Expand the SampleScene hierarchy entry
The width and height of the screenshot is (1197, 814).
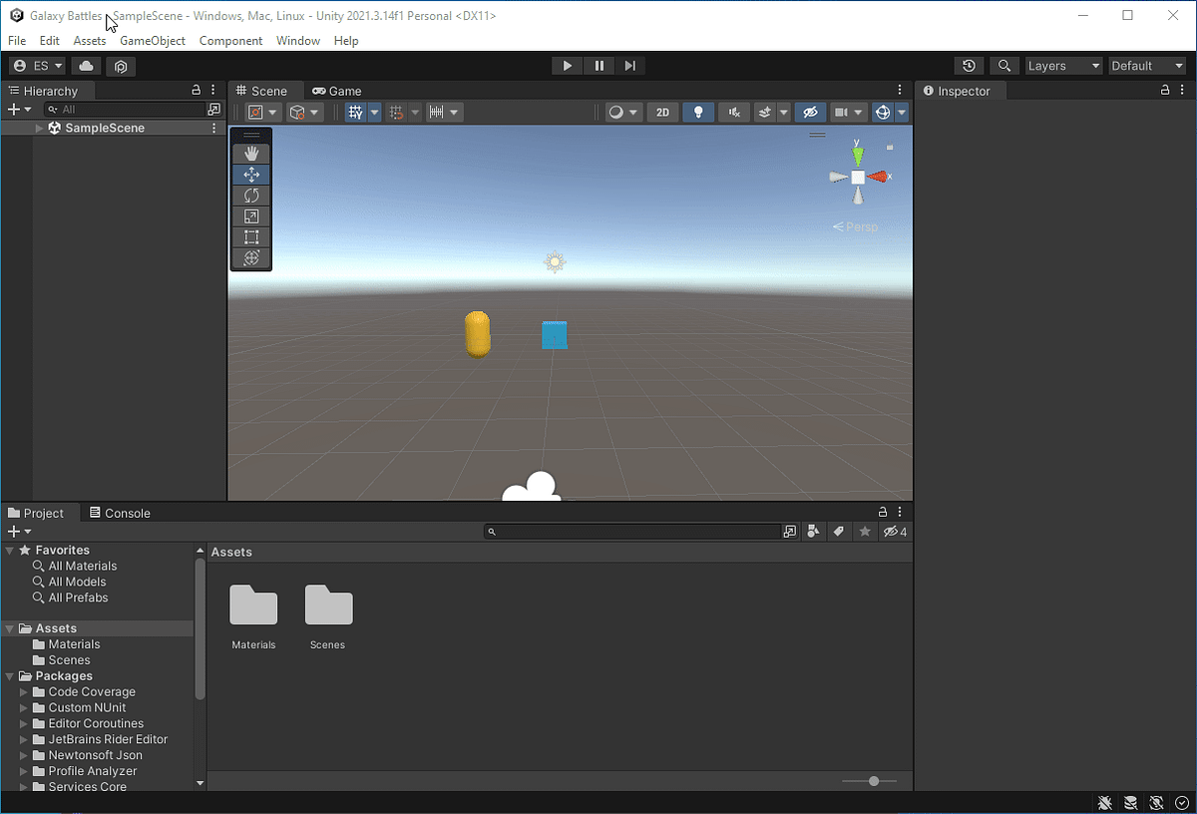pyautogui.click(x=37, y=128)
